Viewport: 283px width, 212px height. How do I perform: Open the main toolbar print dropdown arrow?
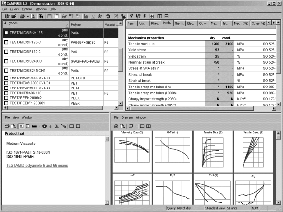coord(28,17)
